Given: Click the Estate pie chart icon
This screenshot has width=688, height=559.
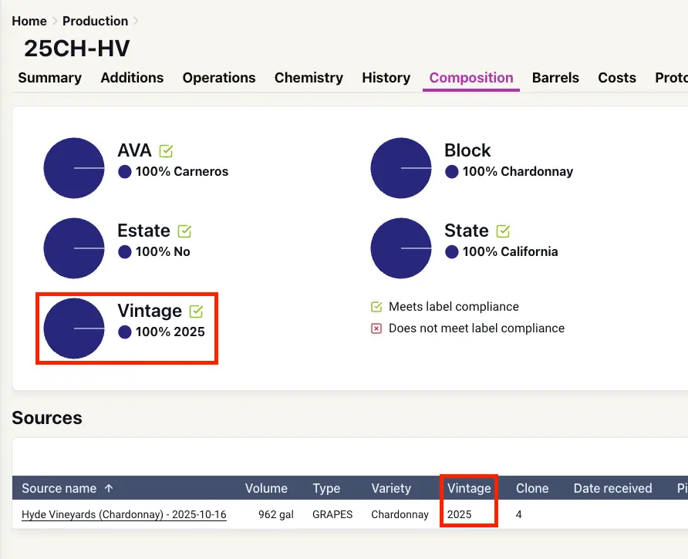Looking at the screenshot, I should pyautogui.click(x=74, y=248).
